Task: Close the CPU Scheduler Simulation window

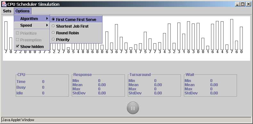Action: [248, 4]
